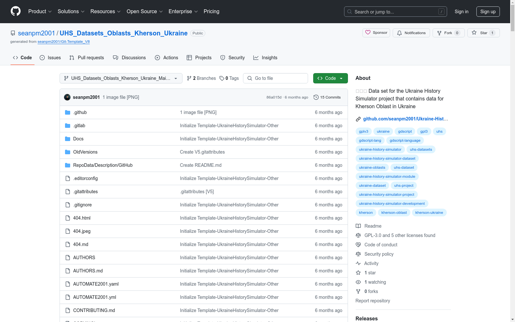Click the repository icon beside seanpm2001
This screenshot has height=322, width=515.
tap(13, 33)
